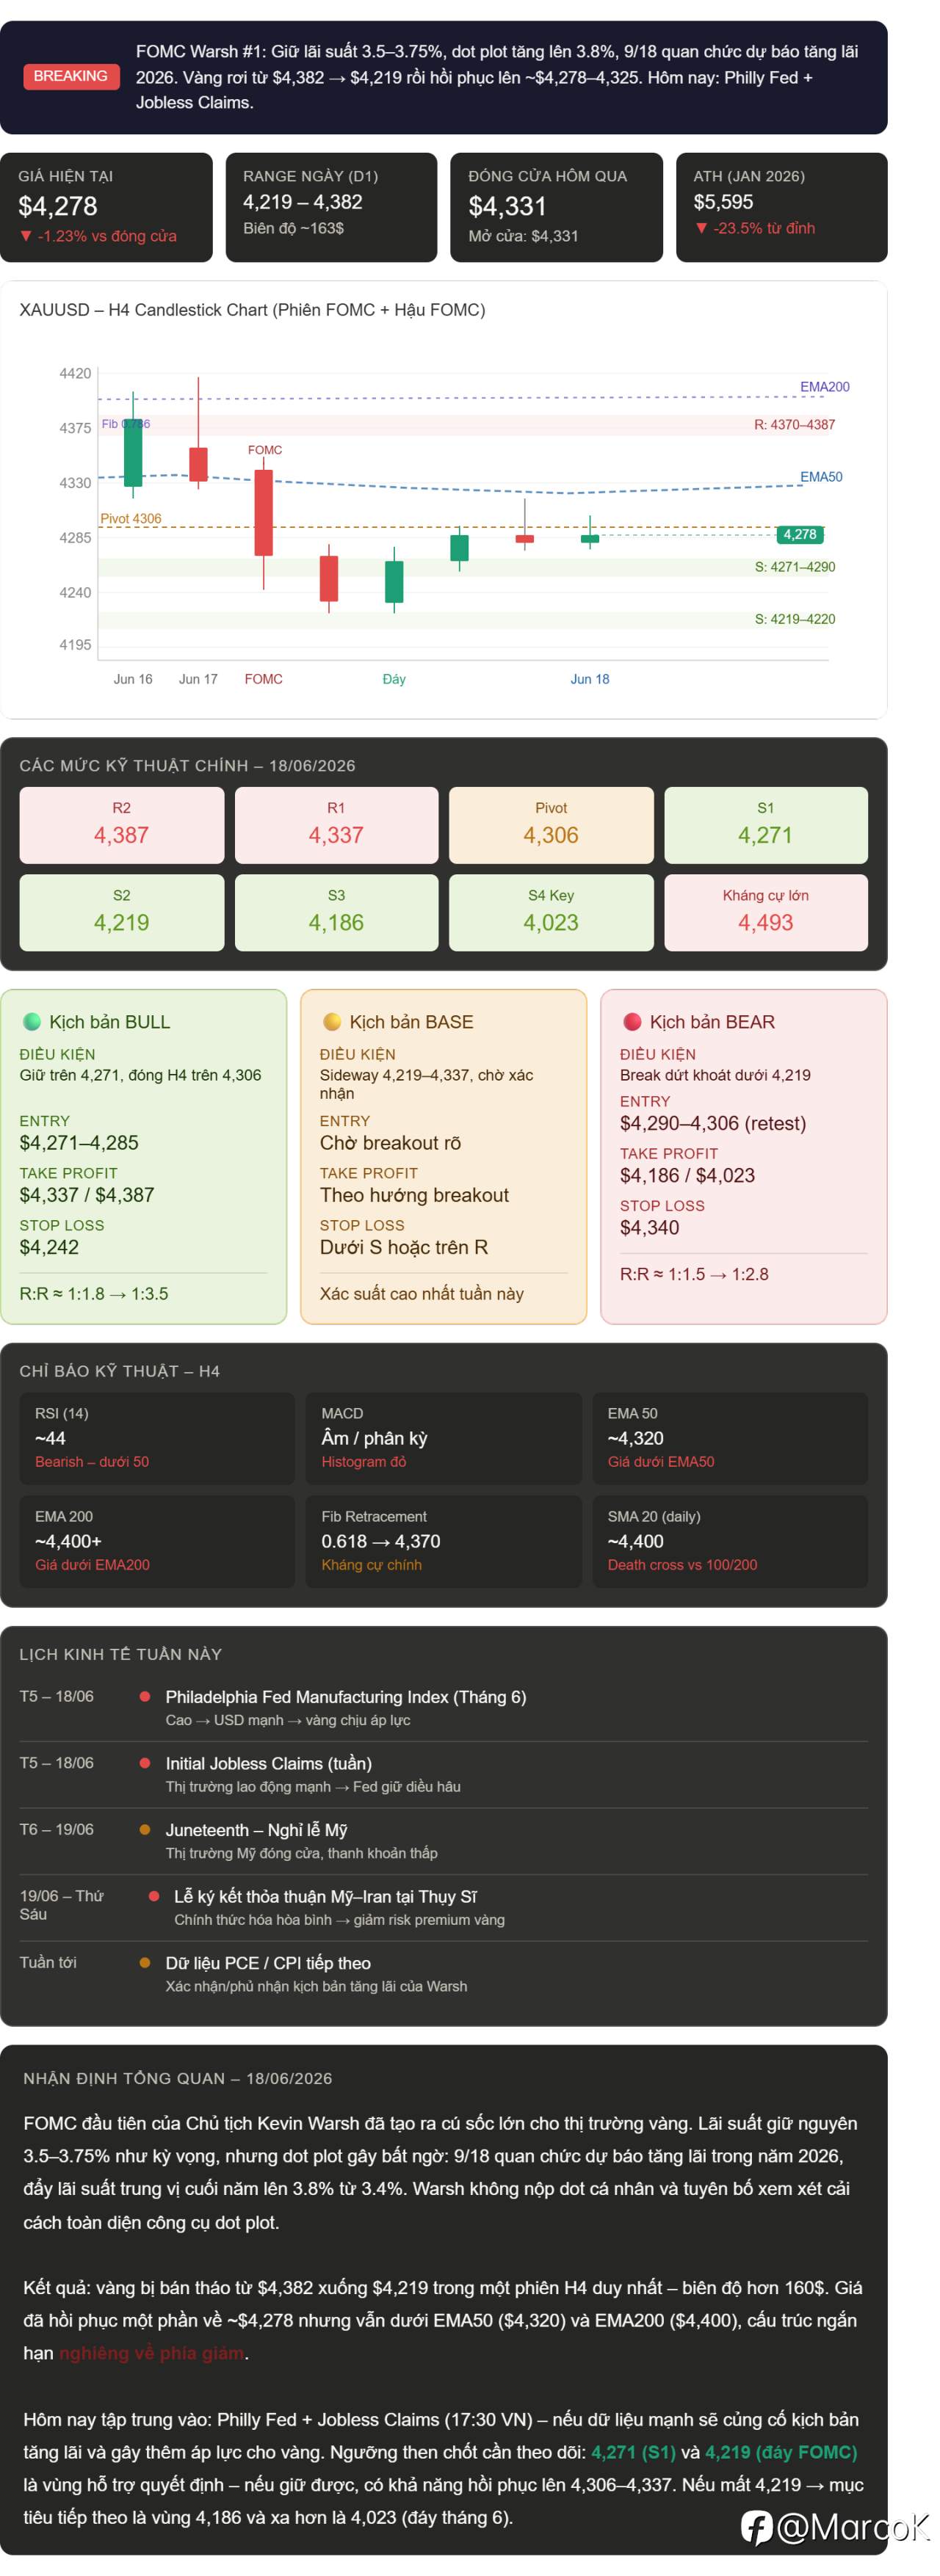
Task: Click the 'Juneteenth – Nghỉ lễ Mỹ' event
Action: (256, 1830)
